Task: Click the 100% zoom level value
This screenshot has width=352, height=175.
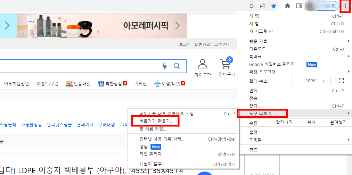Action: 311,81
